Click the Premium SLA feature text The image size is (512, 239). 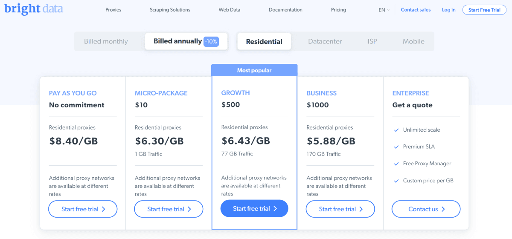419,147
